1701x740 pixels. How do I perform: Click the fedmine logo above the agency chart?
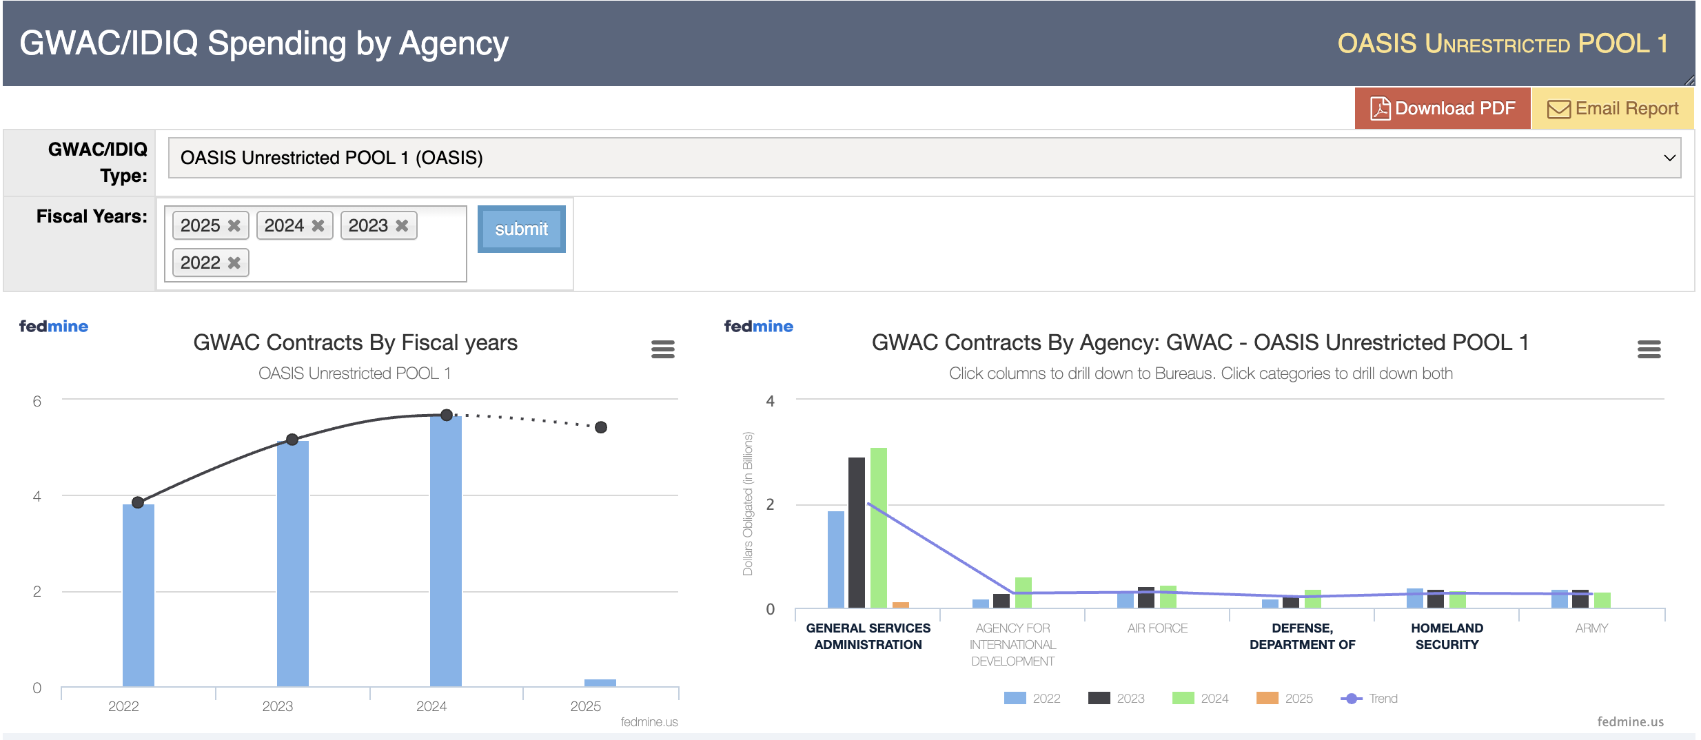(758, 327)
